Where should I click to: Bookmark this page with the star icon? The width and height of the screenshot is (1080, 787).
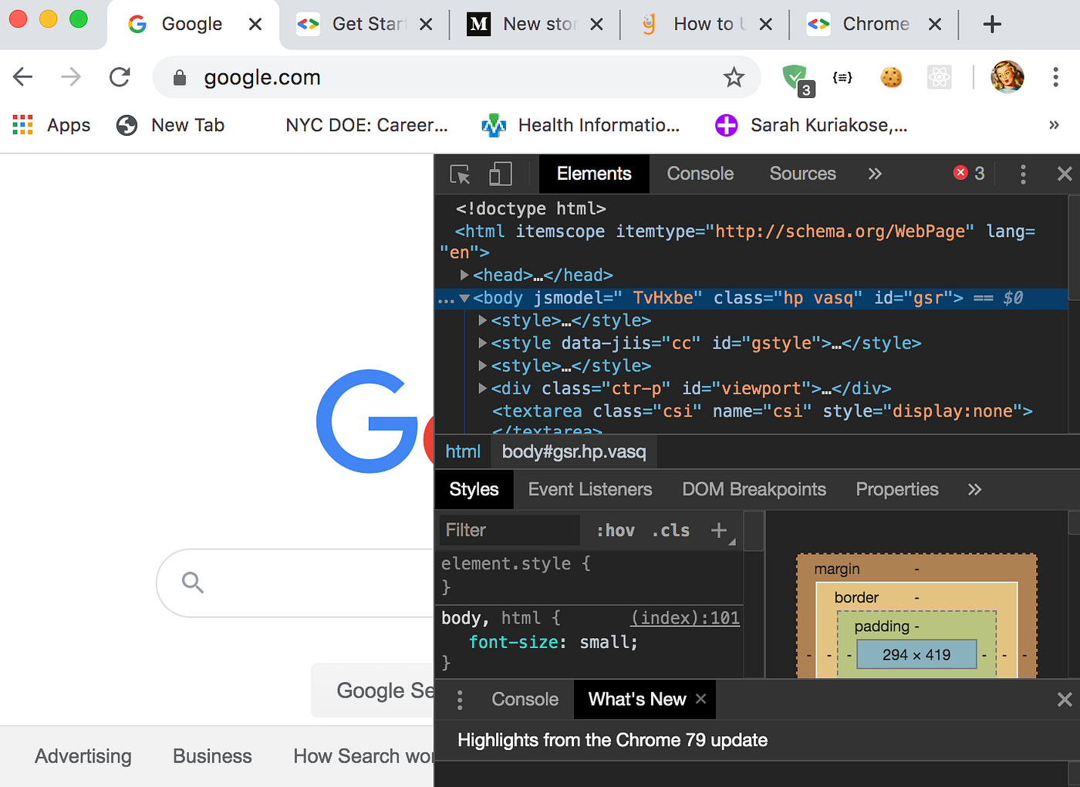734,77
